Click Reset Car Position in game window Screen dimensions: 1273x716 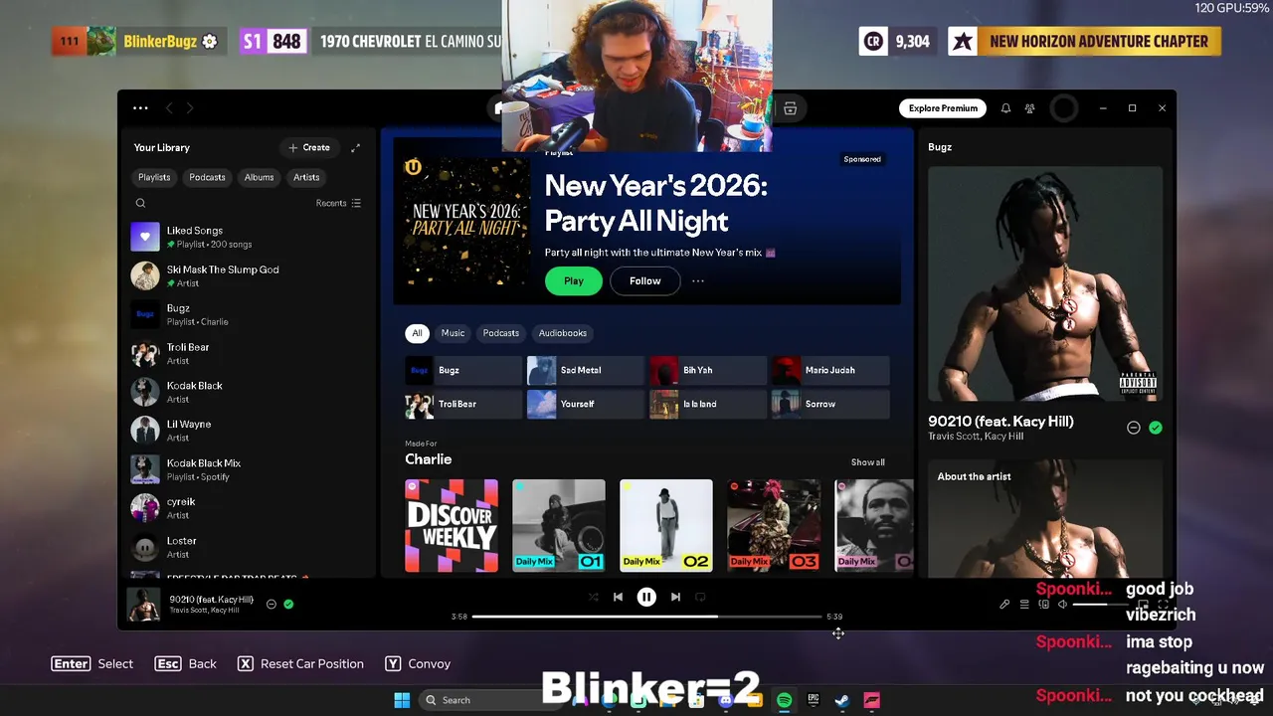[x=300, y=664]
